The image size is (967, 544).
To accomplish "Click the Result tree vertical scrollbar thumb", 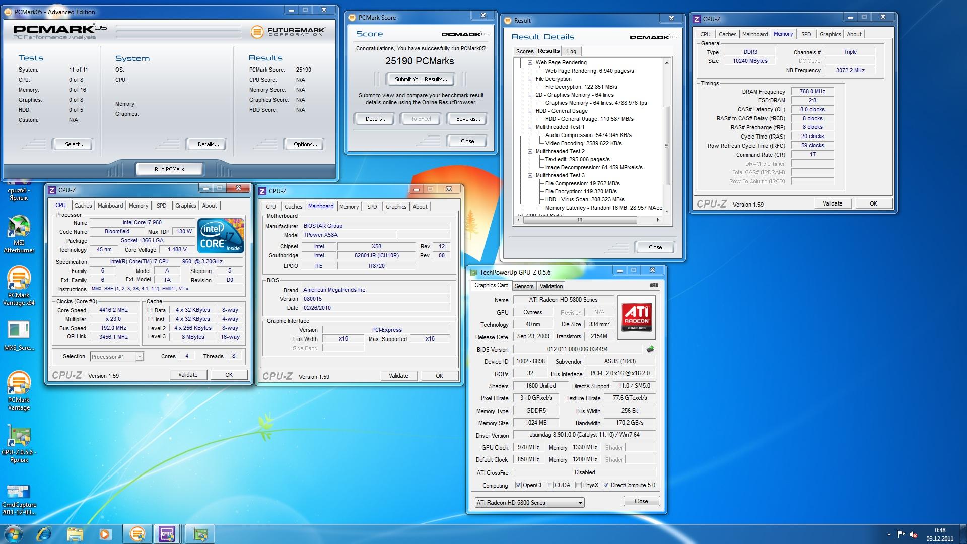I will pos(666,145).
